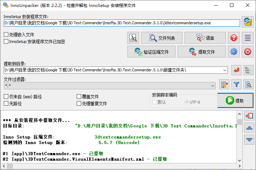Click the 5.5.7 (Unicode) version text
The width and height of the screenshot is (256, 170).
click(x=119, y=143)
